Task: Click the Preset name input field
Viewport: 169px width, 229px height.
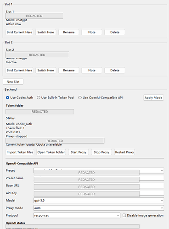Action: click(99, 178)
